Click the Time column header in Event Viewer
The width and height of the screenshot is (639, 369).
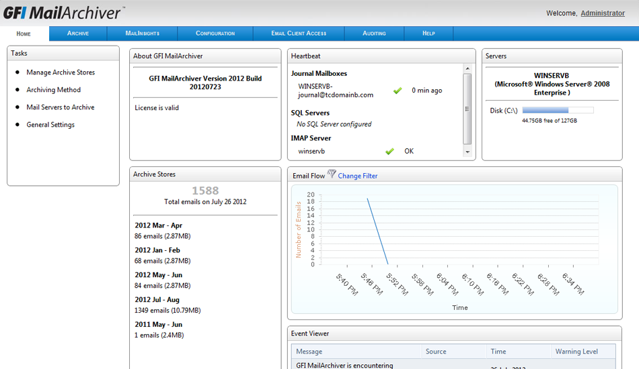518,352
